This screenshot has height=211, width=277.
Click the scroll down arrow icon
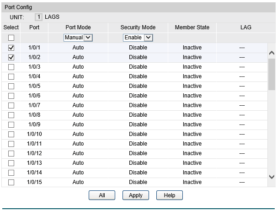(272, 177)
